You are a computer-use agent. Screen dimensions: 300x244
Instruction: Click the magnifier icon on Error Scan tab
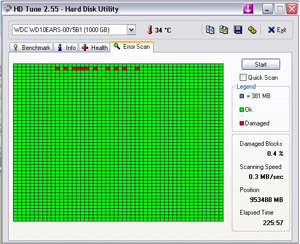coord(117,47)
